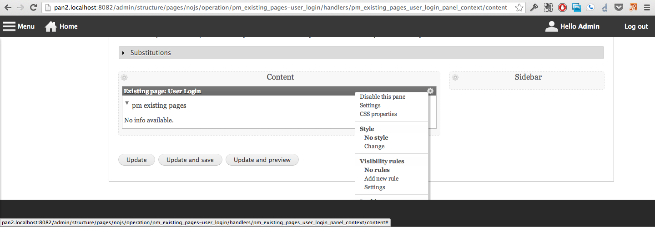Click the Sidebar region heading
Viewport: 655px width, 227px height.
(x=528, y=77)
